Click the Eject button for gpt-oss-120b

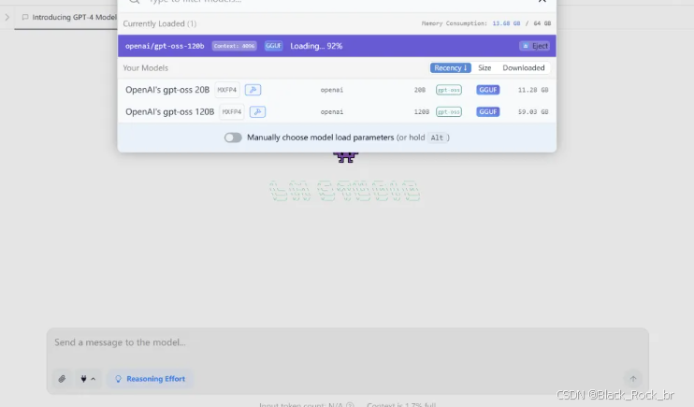point(535,46)
